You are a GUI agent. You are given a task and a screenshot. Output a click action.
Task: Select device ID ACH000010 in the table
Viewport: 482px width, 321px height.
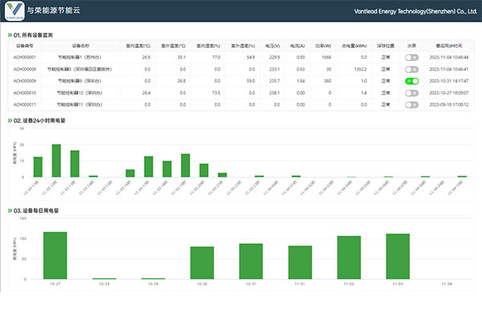coord(25,93)
